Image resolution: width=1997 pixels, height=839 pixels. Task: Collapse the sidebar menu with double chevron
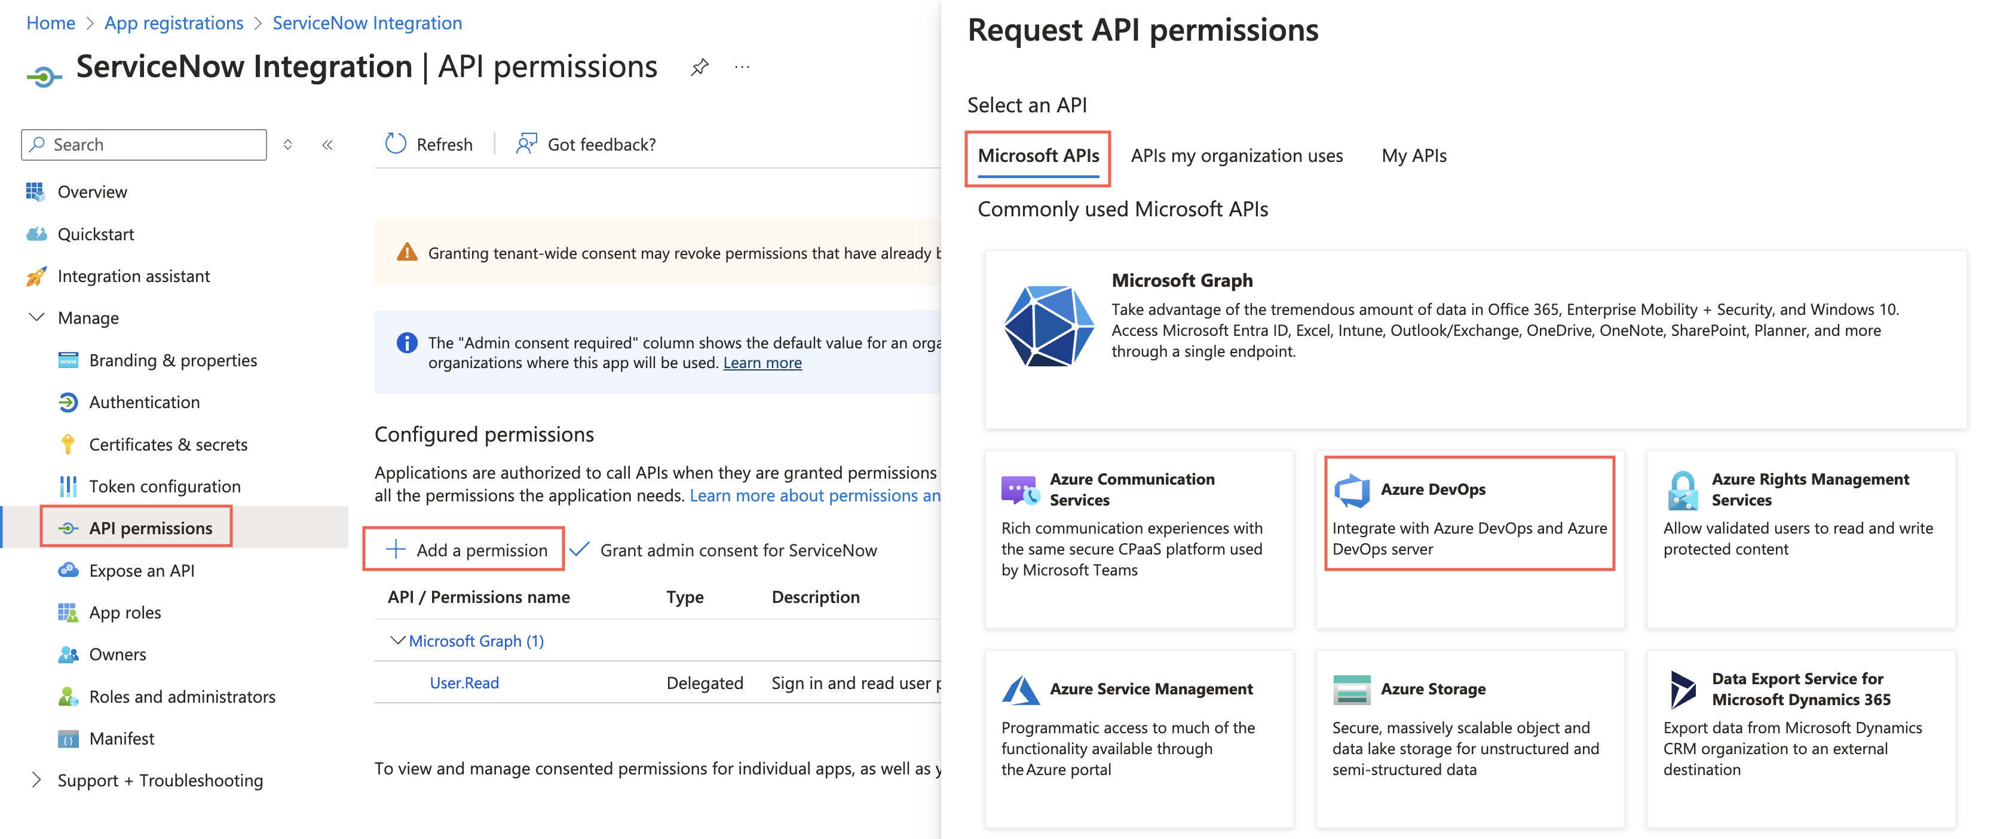tap(327, 145)
